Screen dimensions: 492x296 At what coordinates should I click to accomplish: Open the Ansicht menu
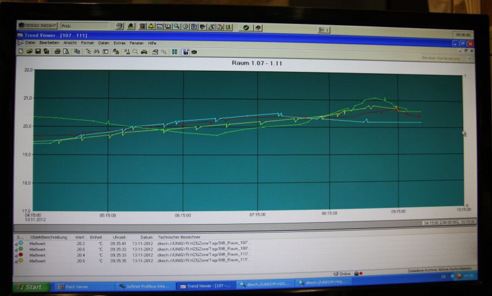[x=70, y=43]
